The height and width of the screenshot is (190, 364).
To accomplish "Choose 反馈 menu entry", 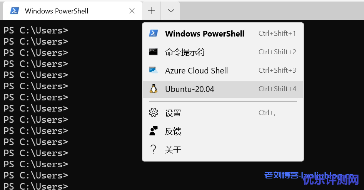I will coord(173,132).
